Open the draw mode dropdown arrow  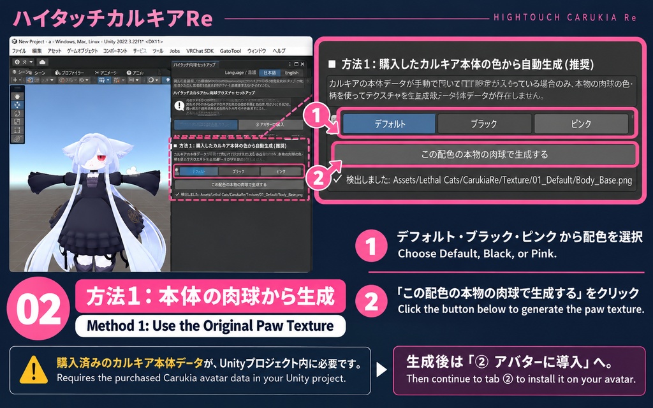(52, 80)
